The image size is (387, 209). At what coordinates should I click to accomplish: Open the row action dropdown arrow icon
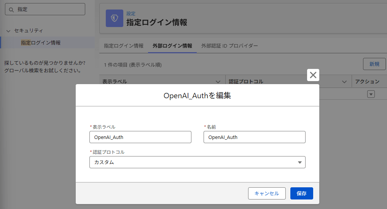point(371,94)
